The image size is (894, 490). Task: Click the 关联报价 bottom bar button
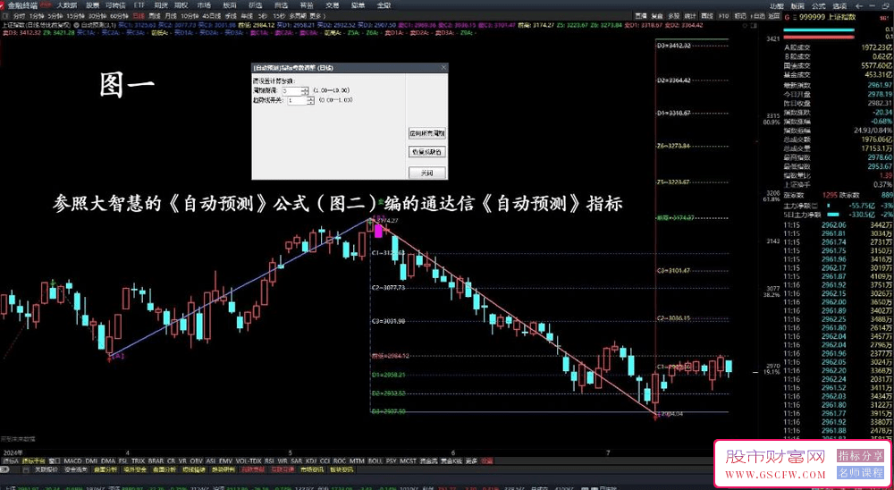(x=46, y=470)
